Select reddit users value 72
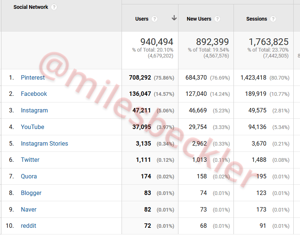Image resolution: width=300 pixels, height=244 pixels. (x=147, y=226)
